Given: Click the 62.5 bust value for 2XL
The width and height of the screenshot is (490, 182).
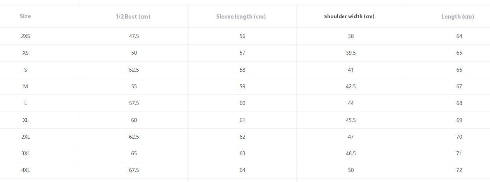Looking at the screenshot, I should (134, 137).
